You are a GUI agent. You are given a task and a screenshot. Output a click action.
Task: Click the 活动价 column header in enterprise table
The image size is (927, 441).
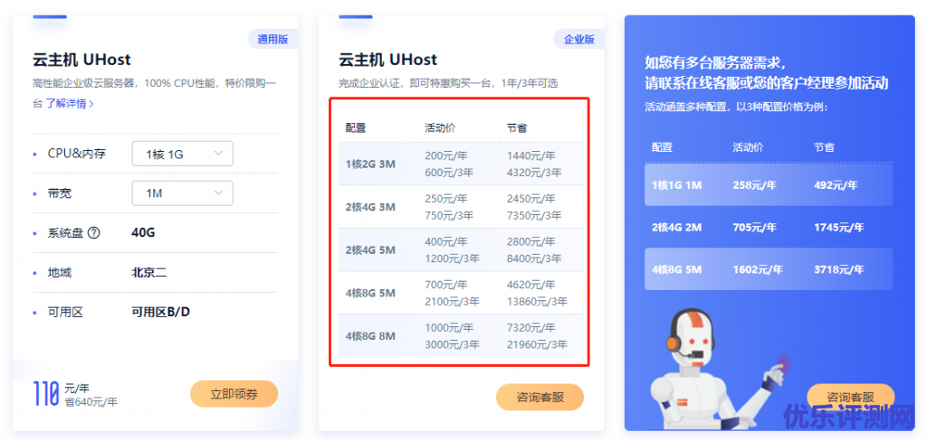click(440, 127)
